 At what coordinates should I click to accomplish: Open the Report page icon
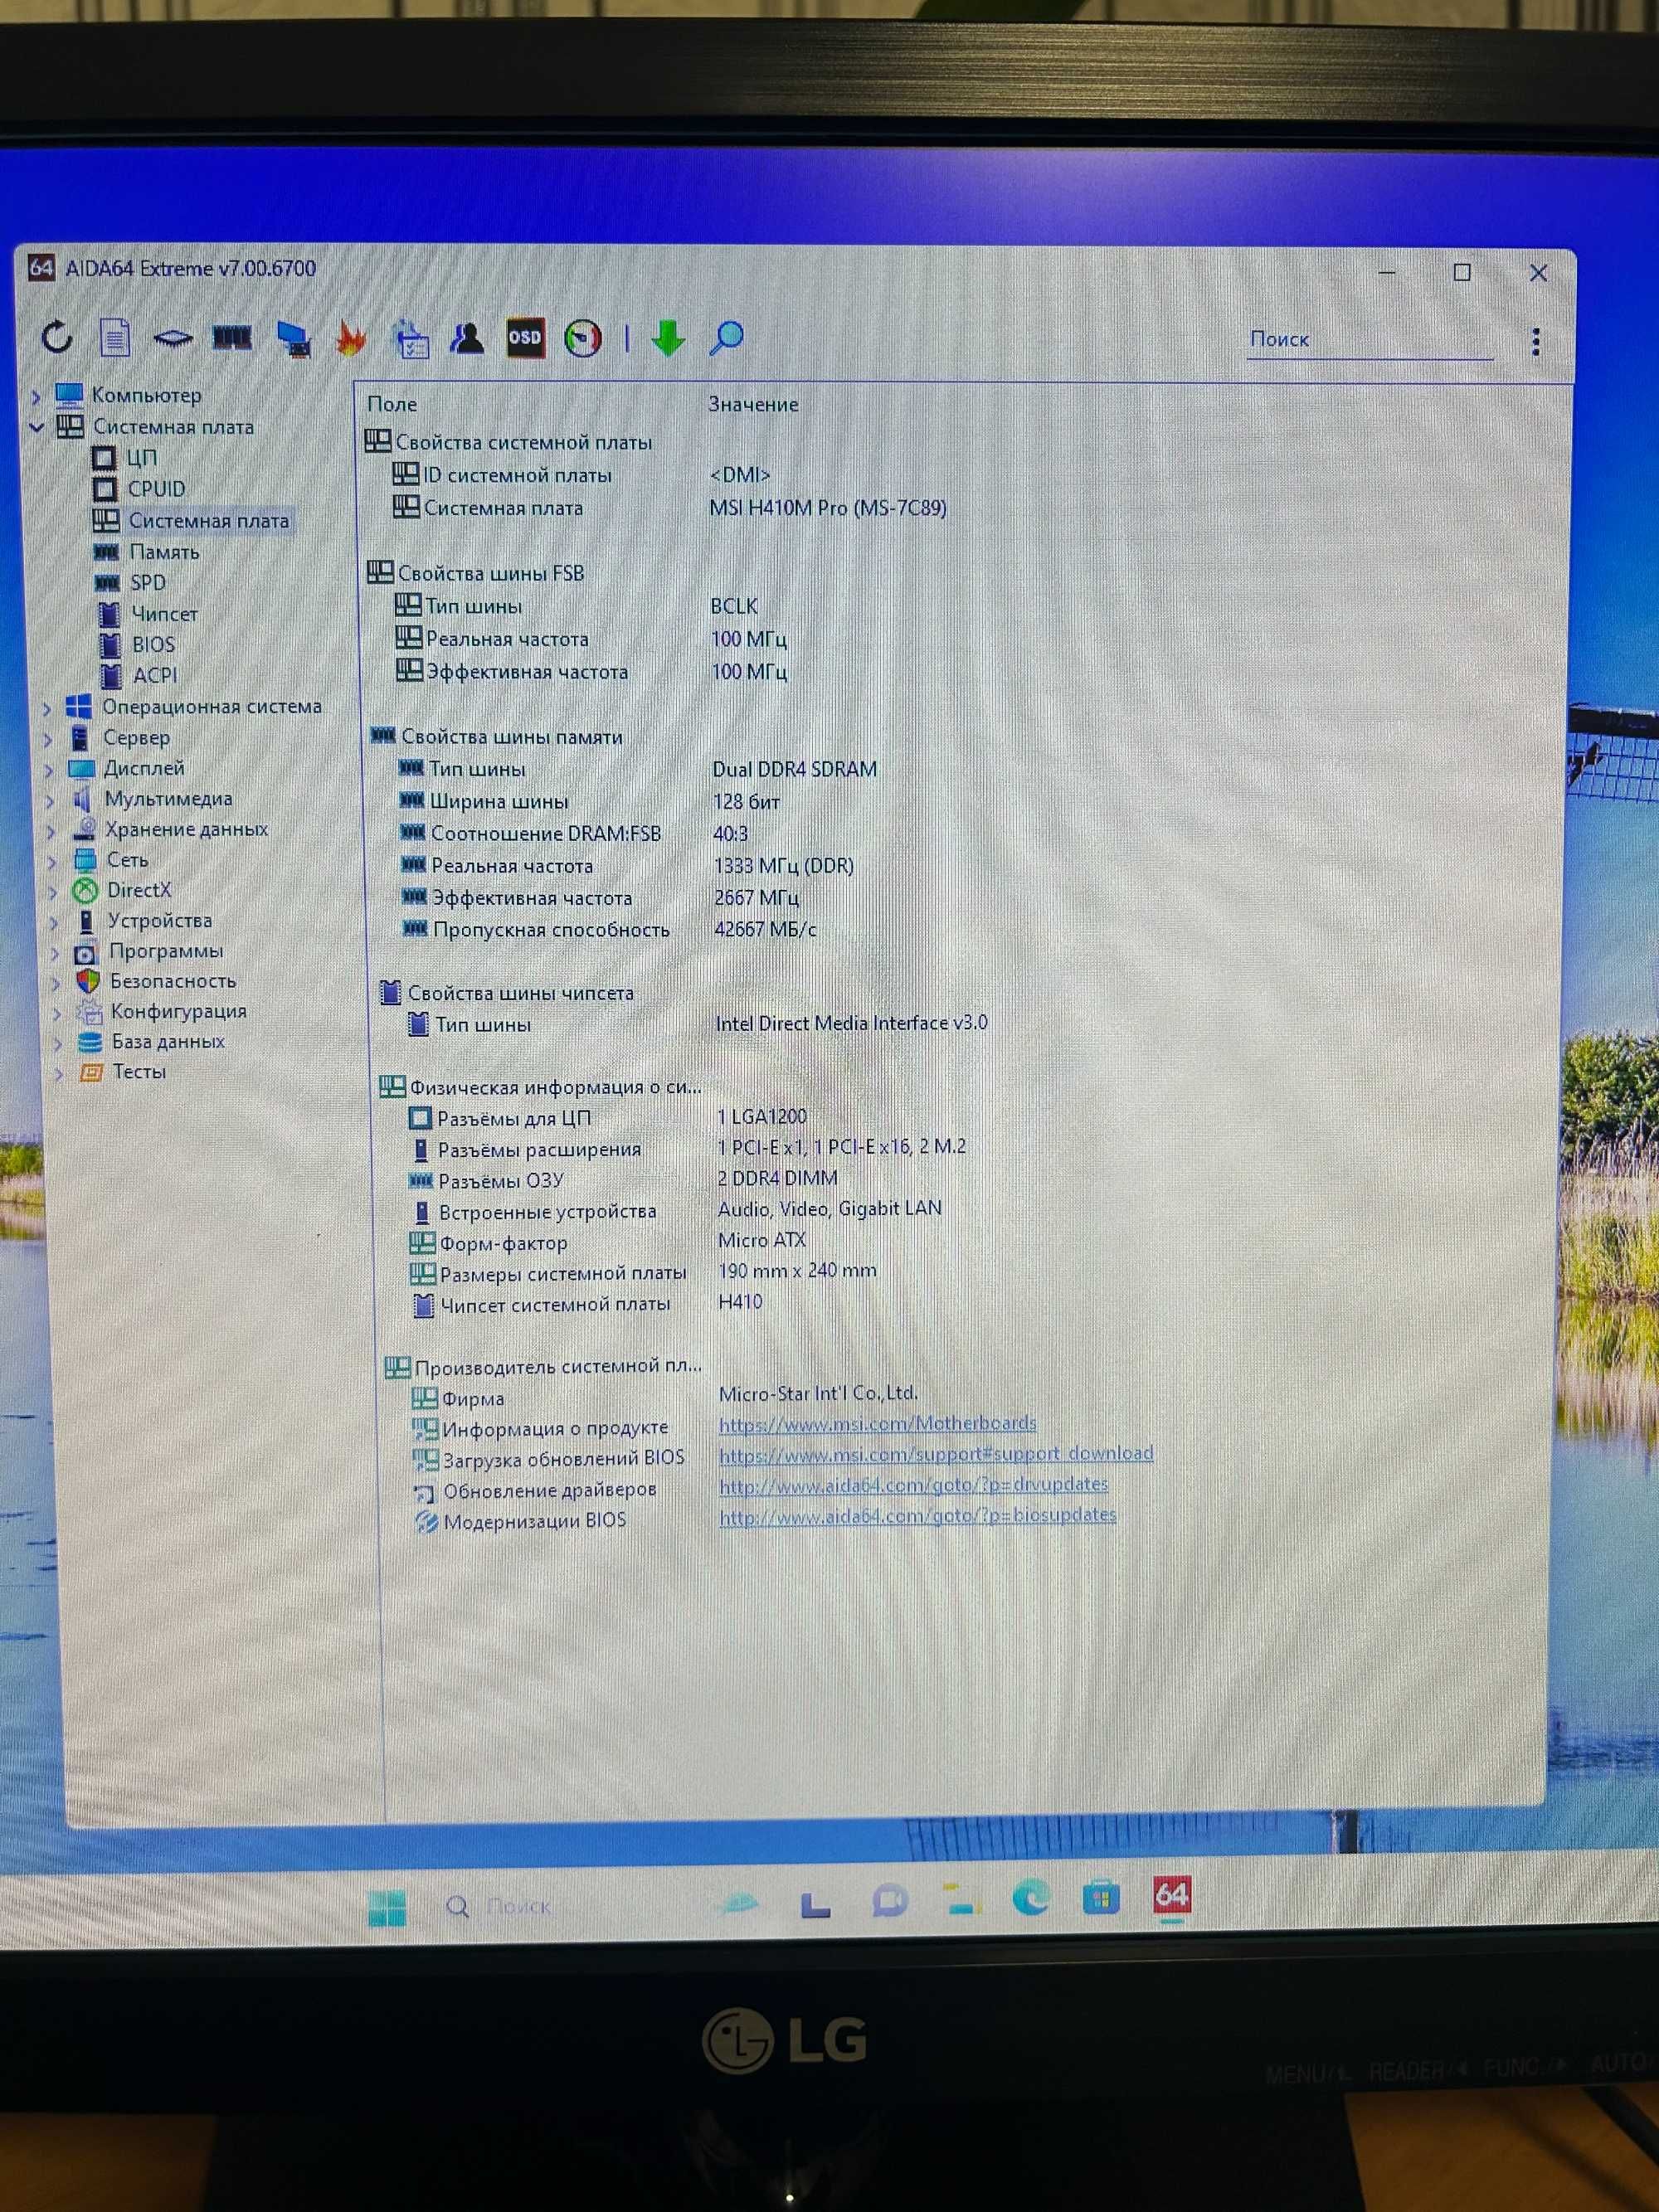[115, 338]
